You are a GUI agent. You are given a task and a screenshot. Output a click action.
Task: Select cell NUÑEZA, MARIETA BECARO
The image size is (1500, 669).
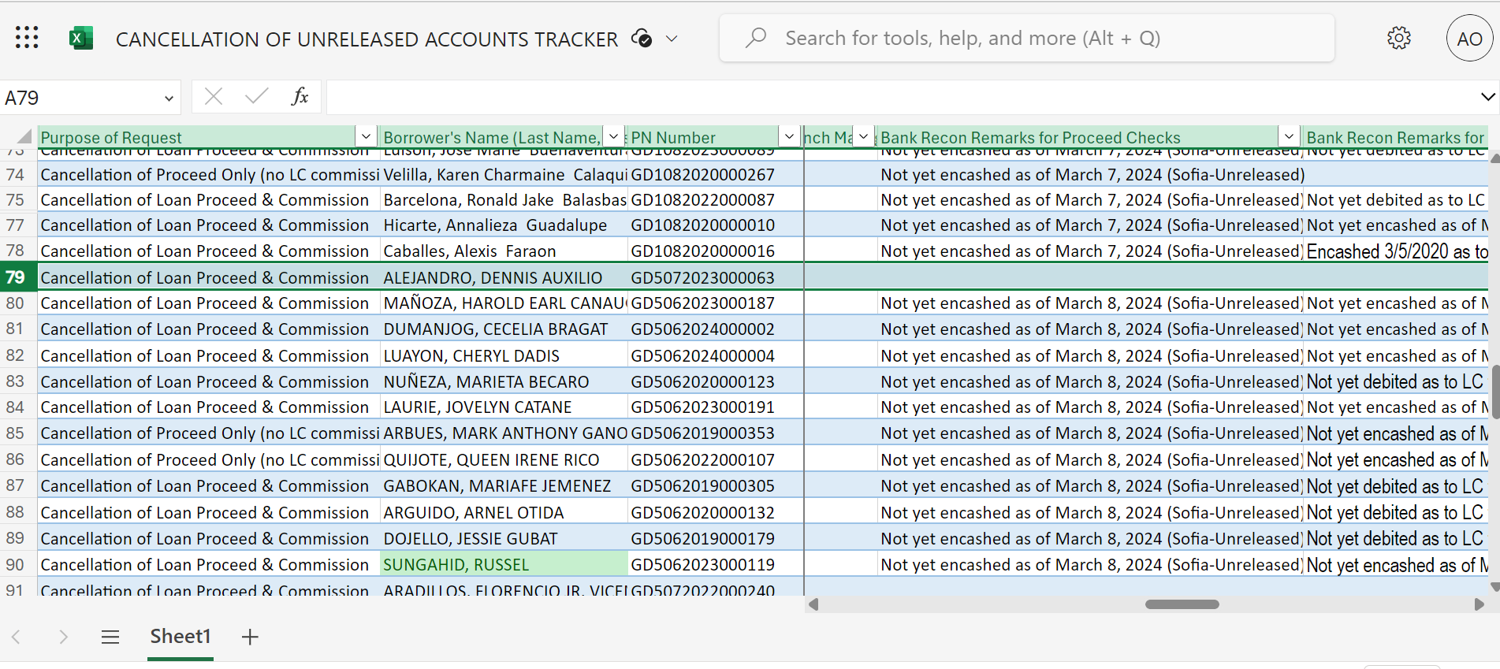coord(504,382)
